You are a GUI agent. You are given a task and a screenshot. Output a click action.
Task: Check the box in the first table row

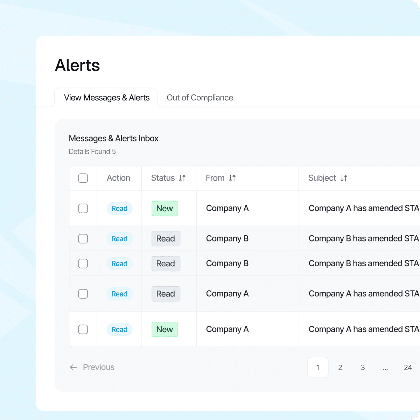[83, 208]
